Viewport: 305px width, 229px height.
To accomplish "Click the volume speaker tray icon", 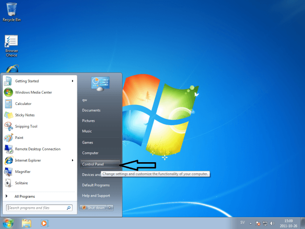I will point(272,223).
